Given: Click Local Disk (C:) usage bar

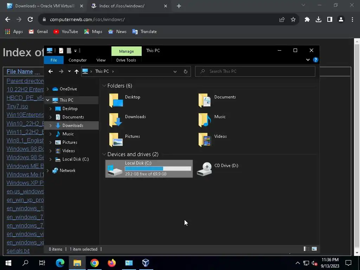Looking at the screenshot, I should [x=158, y=169].
